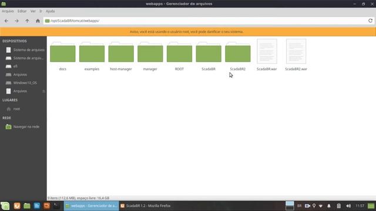Go forward with the right arrow button
The width and height of the screenshot is (376, 211).
coord(16,21)
